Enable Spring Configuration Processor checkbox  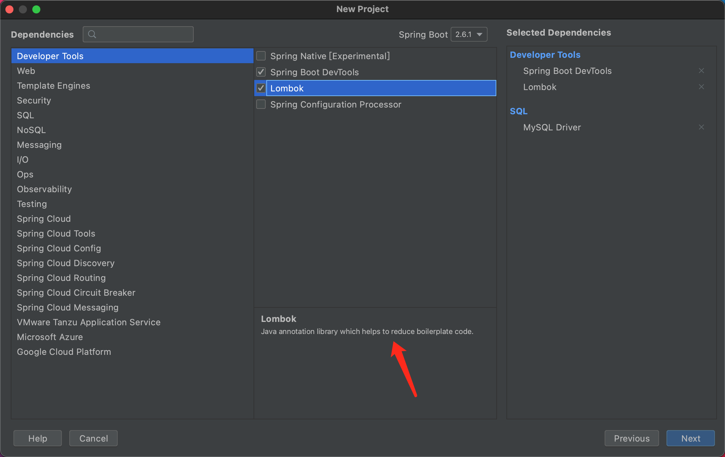261,105
